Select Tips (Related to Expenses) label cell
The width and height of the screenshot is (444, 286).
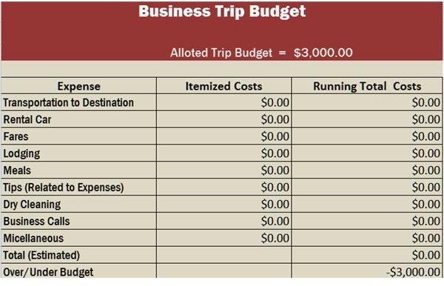(78, 187)
